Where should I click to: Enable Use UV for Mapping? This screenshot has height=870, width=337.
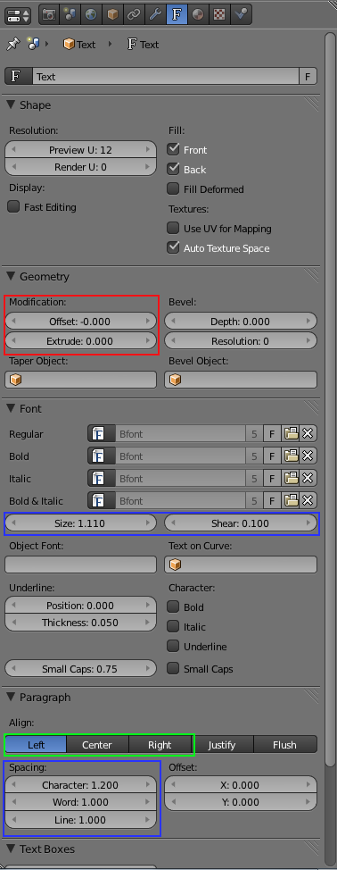click(174, 228)
